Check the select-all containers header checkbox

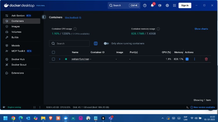pos(53,52)
